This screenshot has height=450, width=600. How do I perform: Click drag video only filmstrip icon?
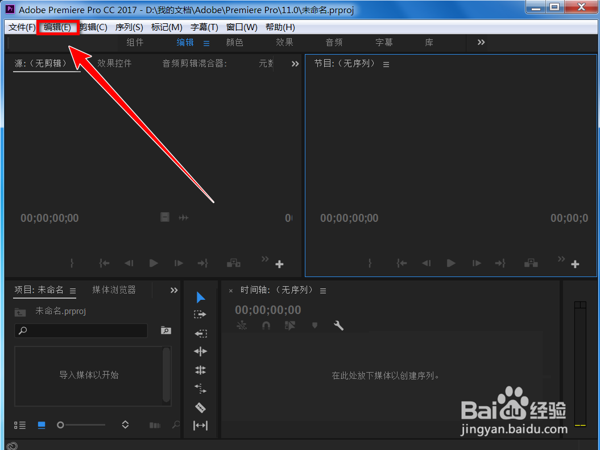click(165, 217)
